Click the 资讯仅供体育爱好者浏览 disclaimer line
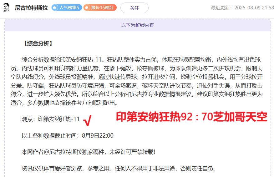The height and width of the screenshot is (177, 274). [x=119, y=169]
